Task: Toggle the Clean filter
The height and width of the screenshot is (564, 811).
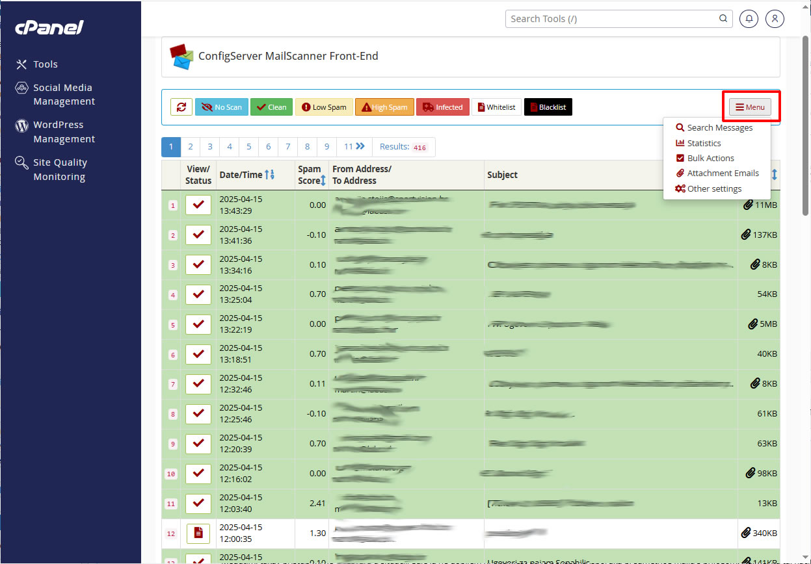Action: pyautogui.click(x=271, y=107)
